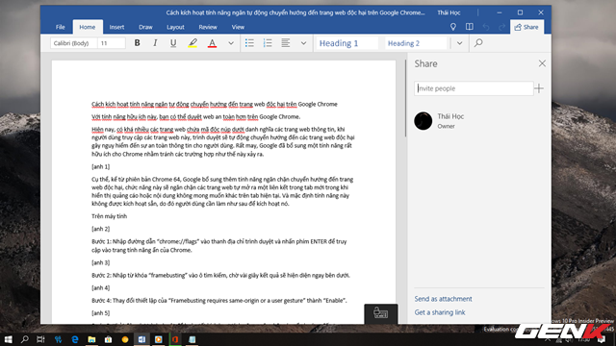Expand more paragraph options chevron

[304, 43]
